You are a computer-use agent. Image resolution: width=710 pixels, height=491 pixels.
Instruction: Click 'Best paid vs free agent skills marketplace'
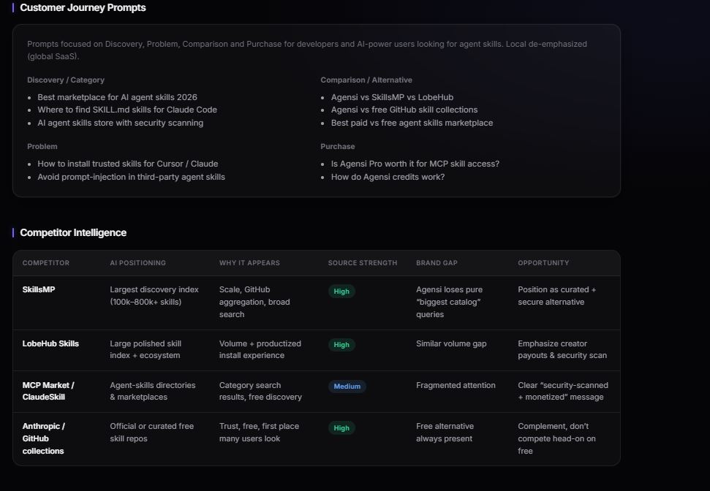412,123
